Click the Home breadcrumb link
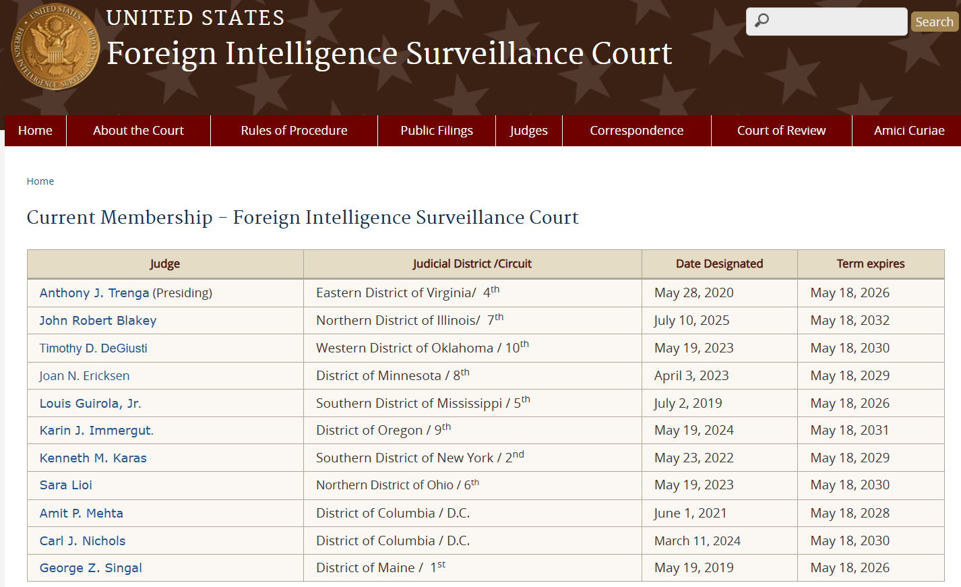The width and height of the screenshot is (961, 587). 40,181
